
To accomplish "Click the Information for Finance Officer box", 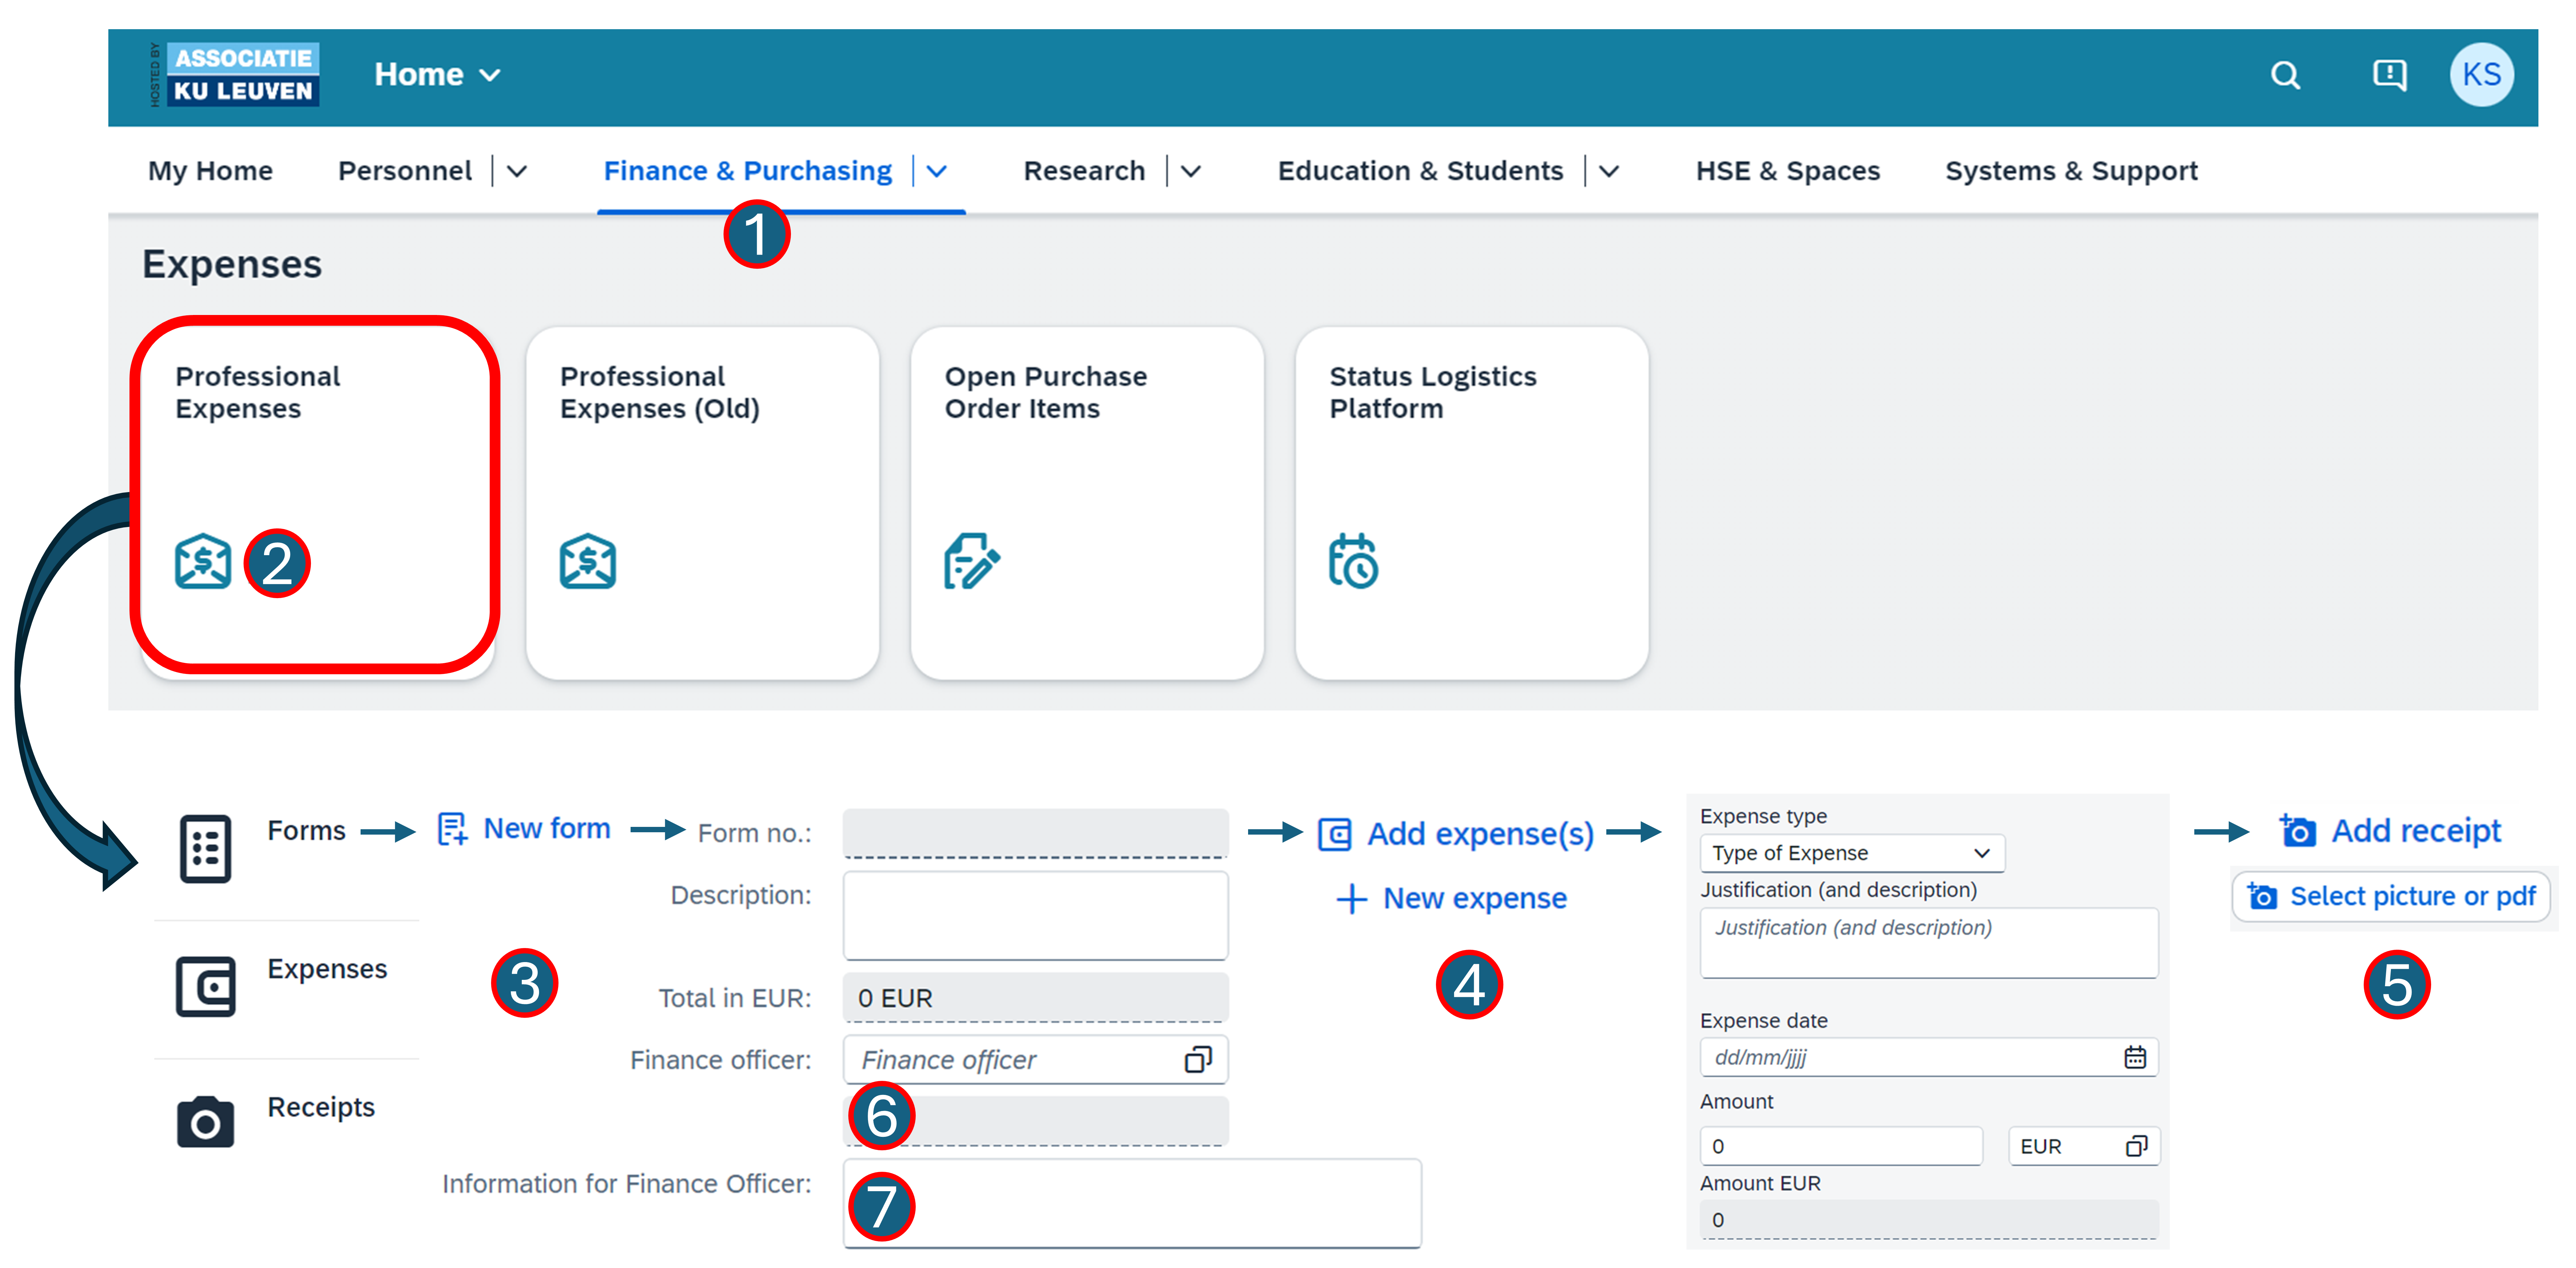I will [x=1132, y=1204].
